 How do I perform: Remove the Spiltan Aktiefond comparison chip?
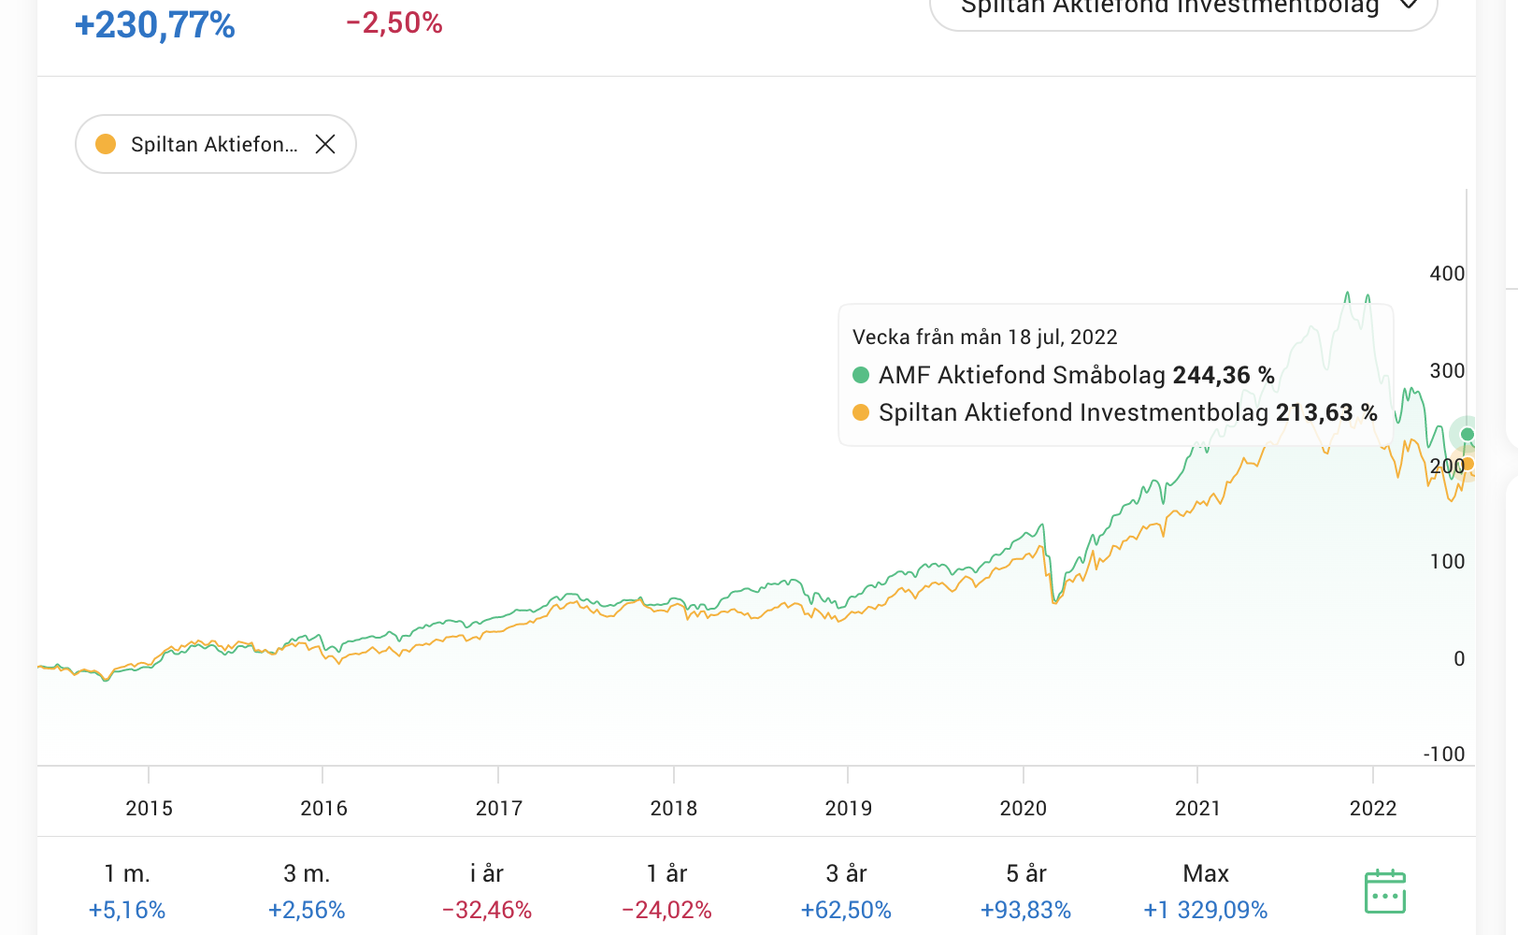325,144
